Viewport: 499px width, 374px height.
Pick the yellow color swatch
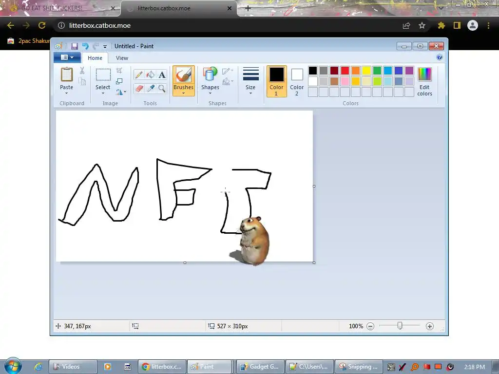coord(366,71)
